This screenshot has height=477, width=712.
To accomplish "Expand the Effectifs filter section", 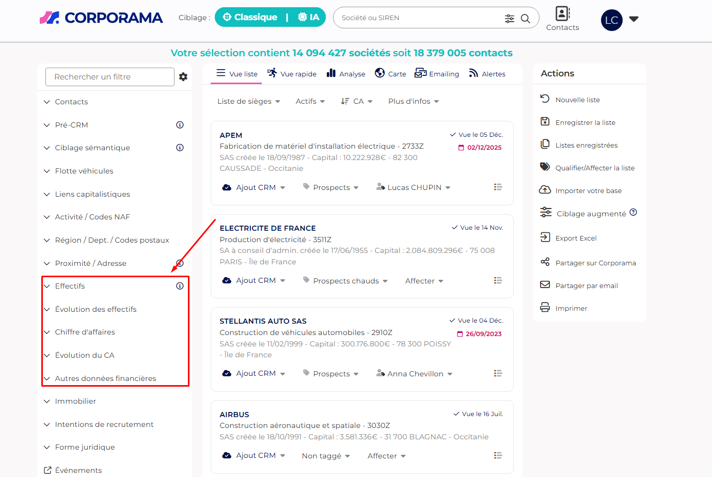I will 70,286.
